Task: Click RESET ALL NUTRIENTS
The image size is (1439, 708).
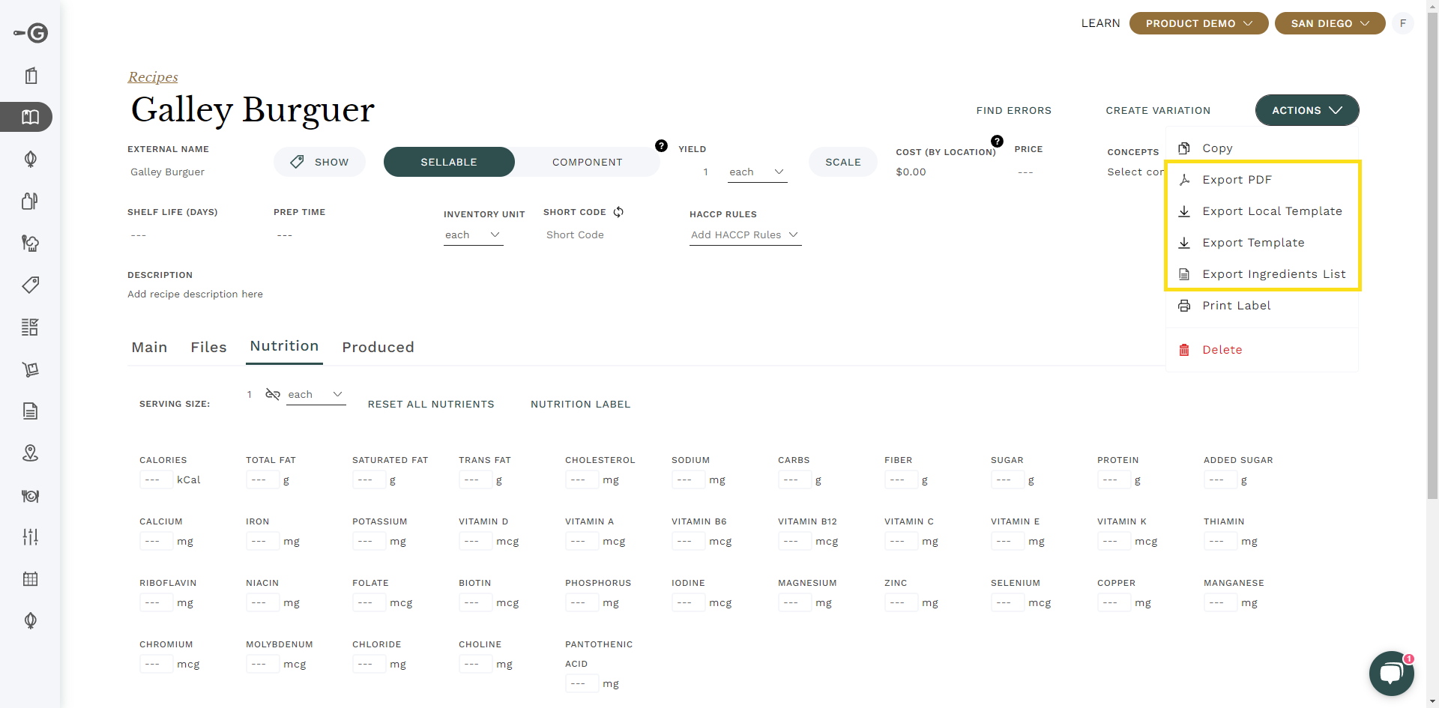Action: pos(431,404)
